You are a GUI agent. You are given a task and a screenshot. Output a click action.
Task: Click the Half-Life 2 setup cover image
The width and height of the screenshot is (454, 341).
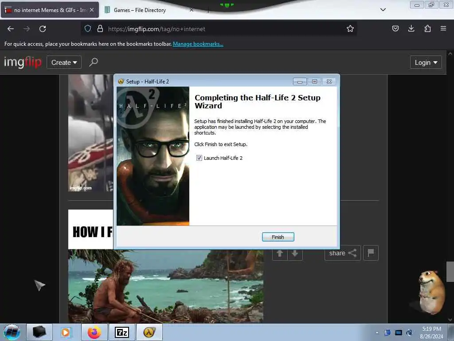153,156
